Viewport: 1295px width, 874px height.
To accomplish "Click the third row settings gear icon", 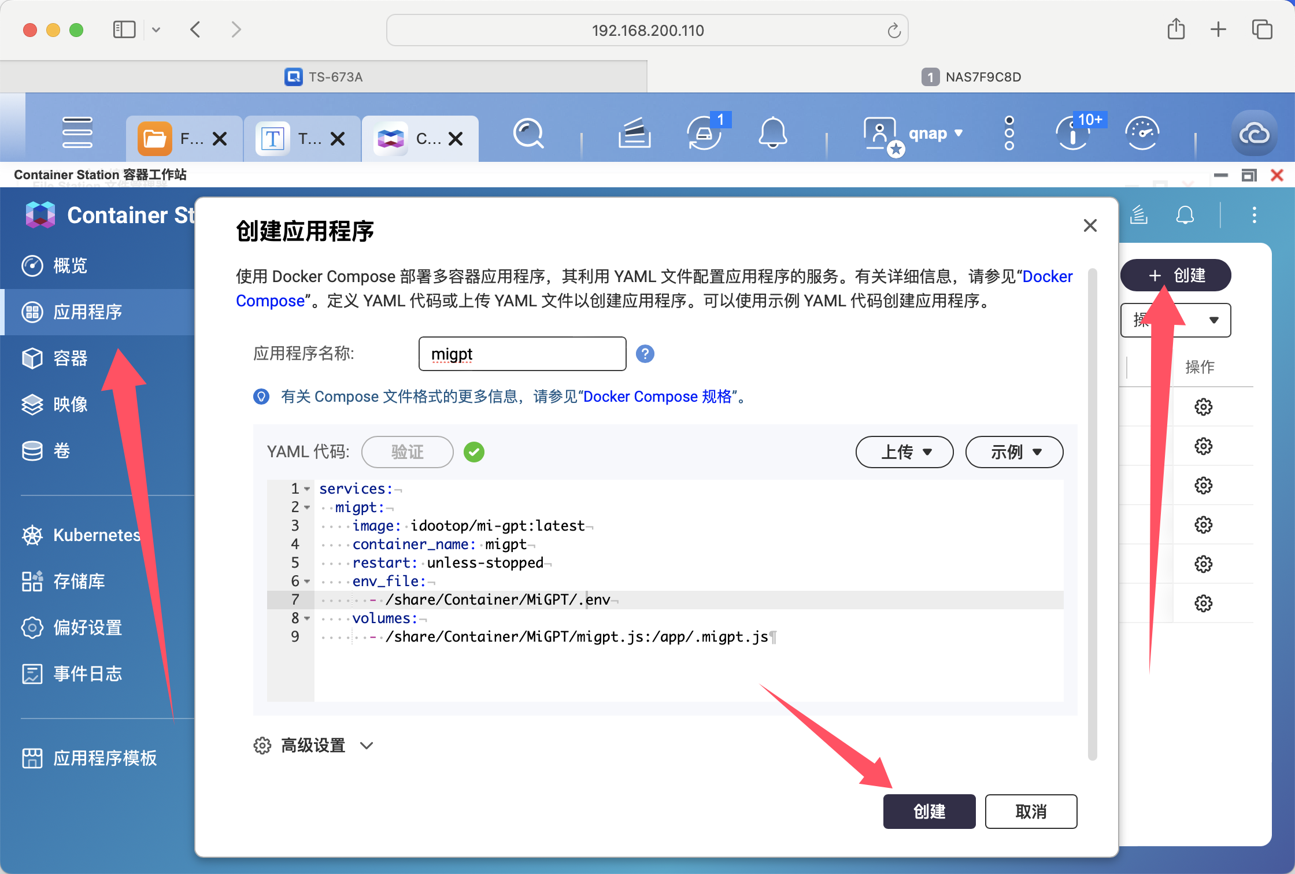I will coord(1204,486).
